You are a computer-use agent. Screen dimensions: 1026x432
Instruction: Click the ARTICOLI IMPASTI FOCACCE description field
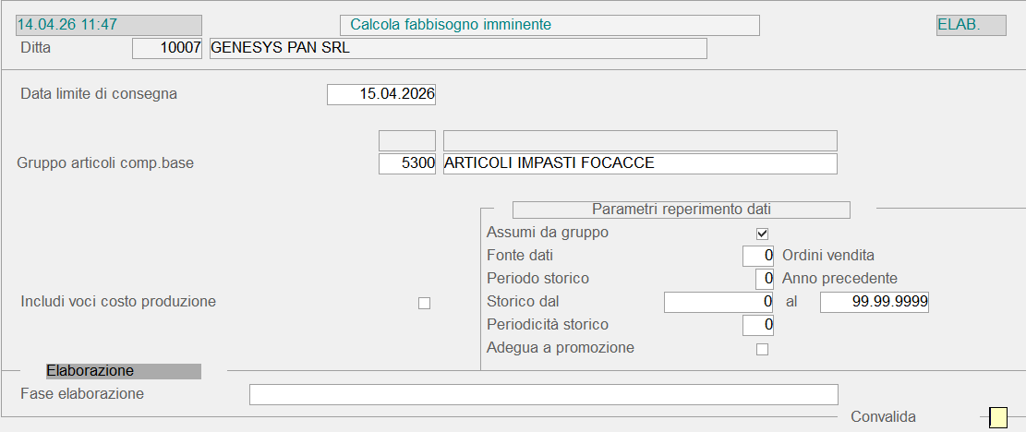point(640,163)
